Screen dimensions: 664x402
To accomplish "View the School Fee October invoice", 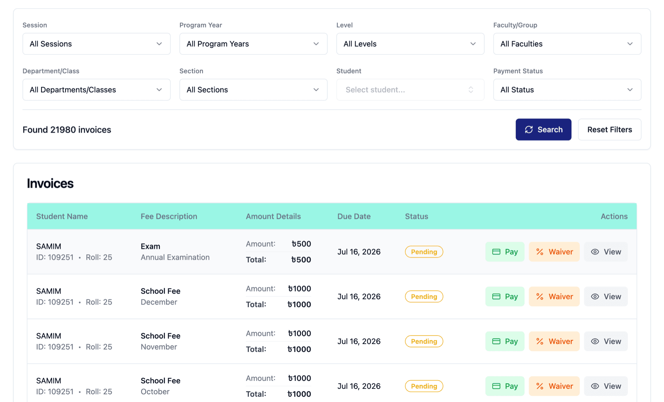I will (605, 386).
